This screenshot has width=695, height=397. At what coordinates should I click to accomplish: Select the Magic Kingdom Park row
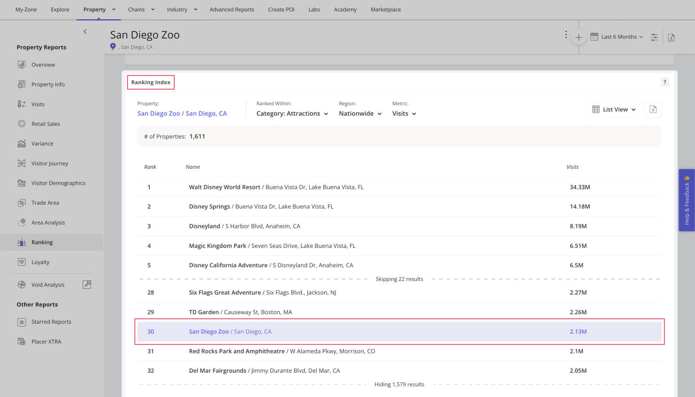[x=399, y=246]
